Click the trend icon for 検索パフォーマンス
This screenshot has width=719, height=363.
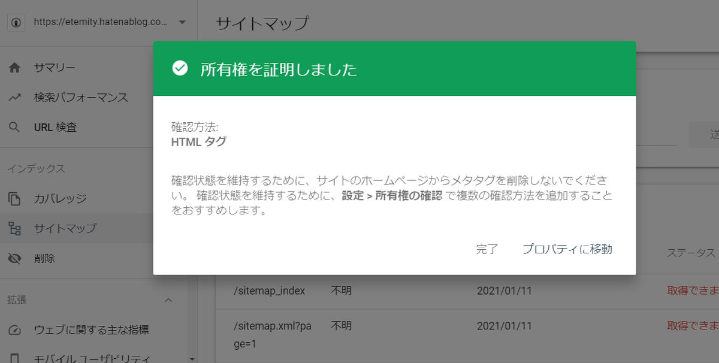(15, 97)
